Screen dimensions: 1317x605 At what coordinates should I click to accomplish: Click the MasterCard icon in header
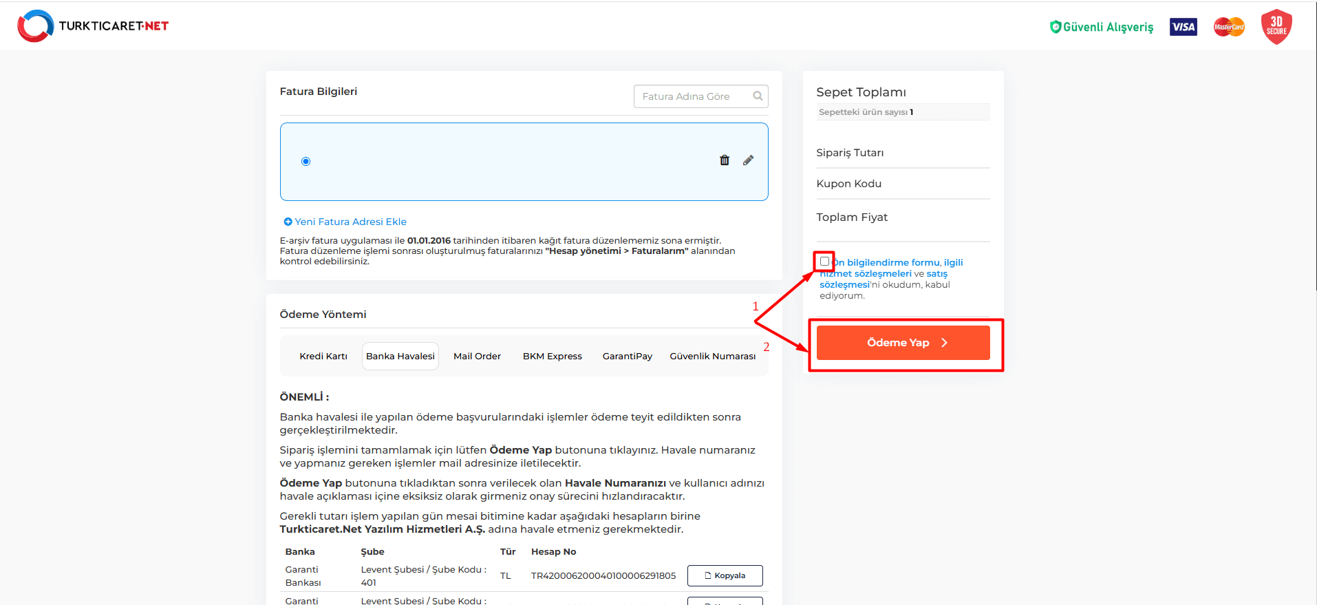(x=1228, y=27)
